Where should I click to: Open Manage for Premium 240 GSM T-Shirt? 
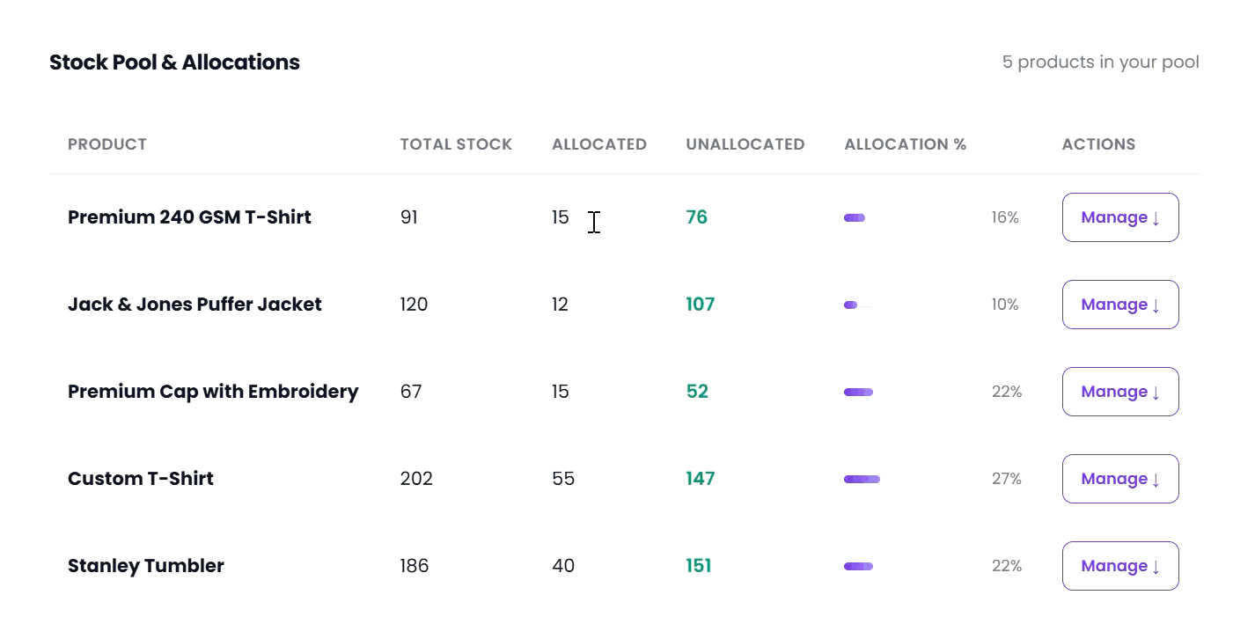[1120, 217]
